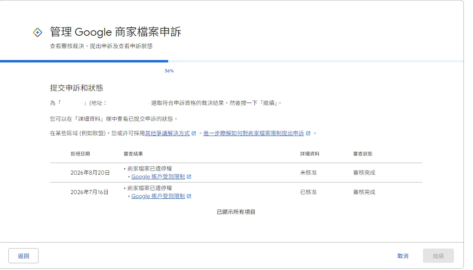Open external icon next to 其他爭議解決方式
Image resolution: width=473 pixels, height=270 pixels.
(x=194, y=133)
